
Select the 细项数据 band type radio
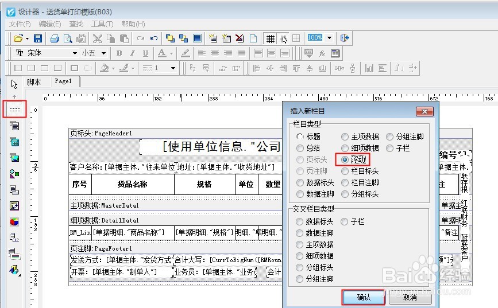click(345, 148)
